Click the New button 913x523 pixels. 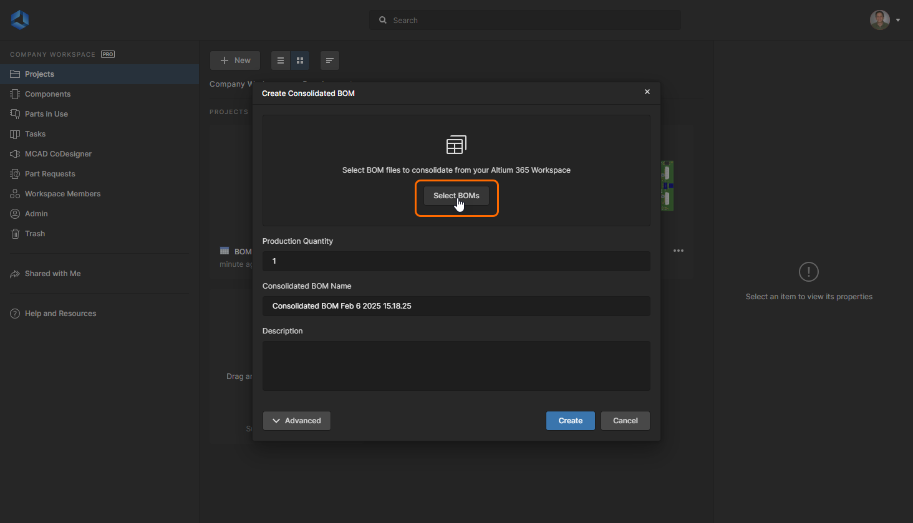pos(235,60)
